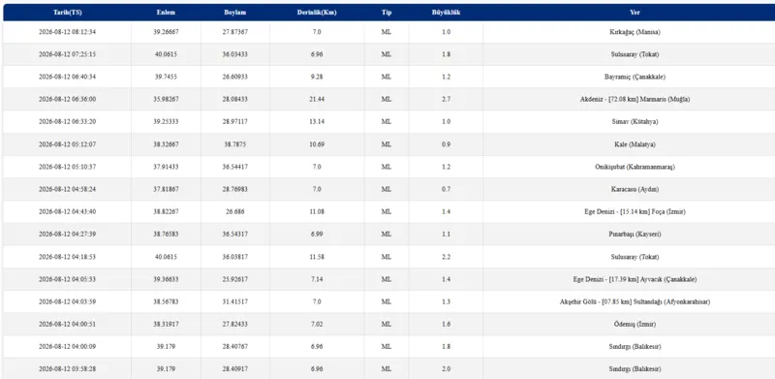The image size is (775, 379).
Task: Click longitude value 28.40917
Action: [x=235, y=369]
